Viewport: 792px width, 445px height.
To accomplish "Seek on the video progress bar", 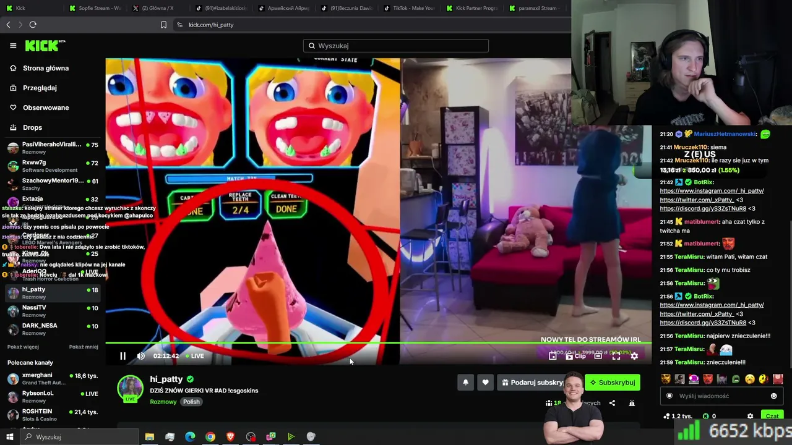I will [x=378, y=343].
